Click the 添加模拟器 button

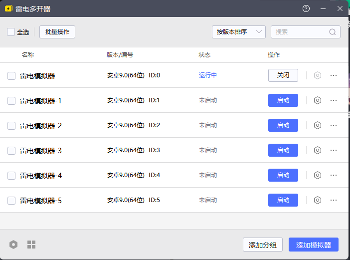[x=314, y=245]
